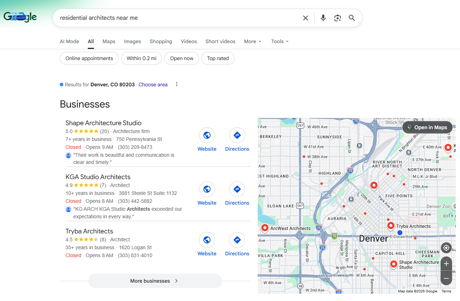Open the Tools dropdown

point(280,41)
